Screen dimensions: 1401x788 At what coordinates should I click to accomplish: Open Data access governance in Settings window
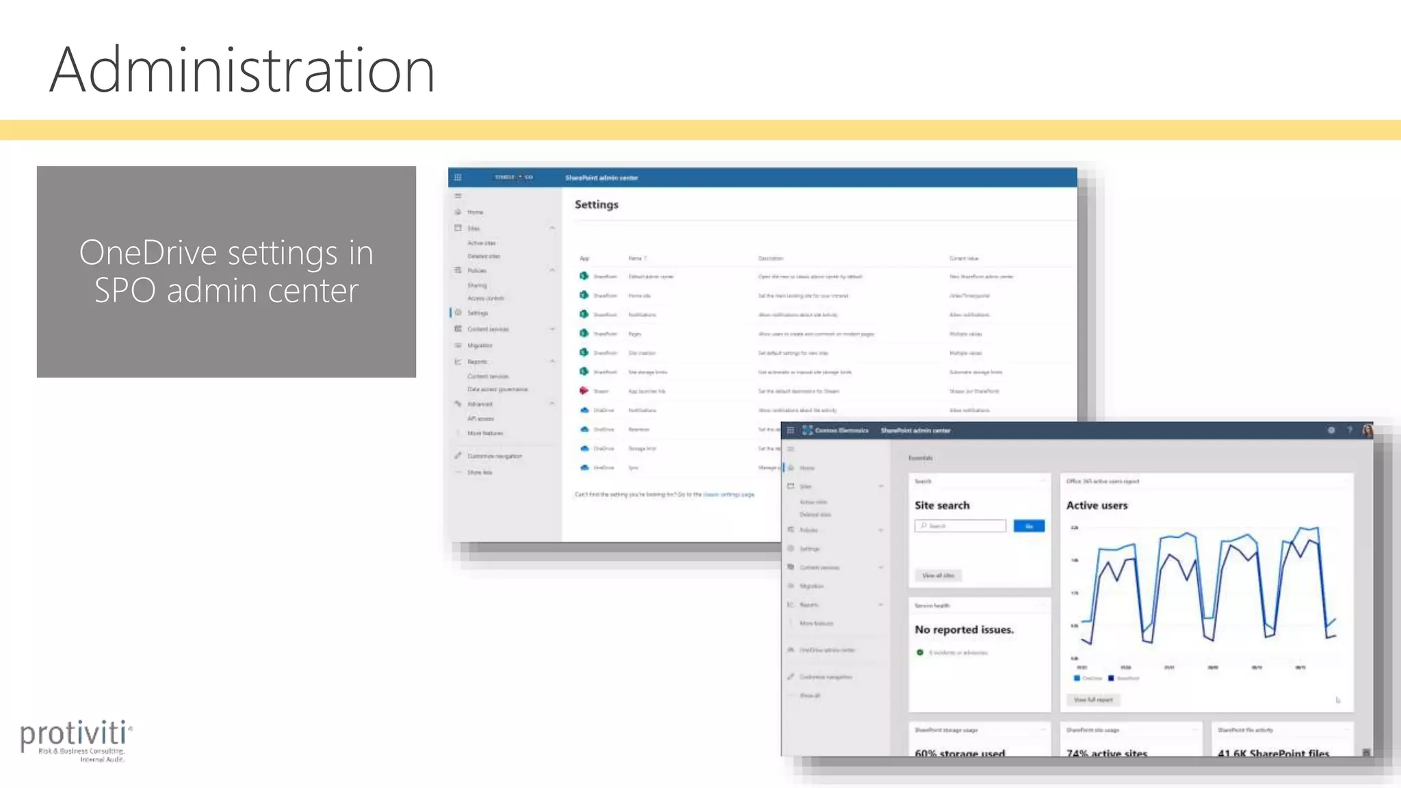[x=497, y=389]
